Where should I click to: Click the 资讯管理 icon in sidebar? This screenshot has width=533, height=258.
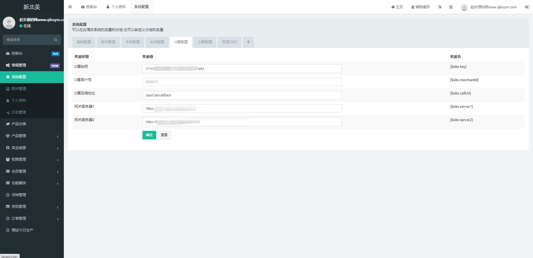8,206
